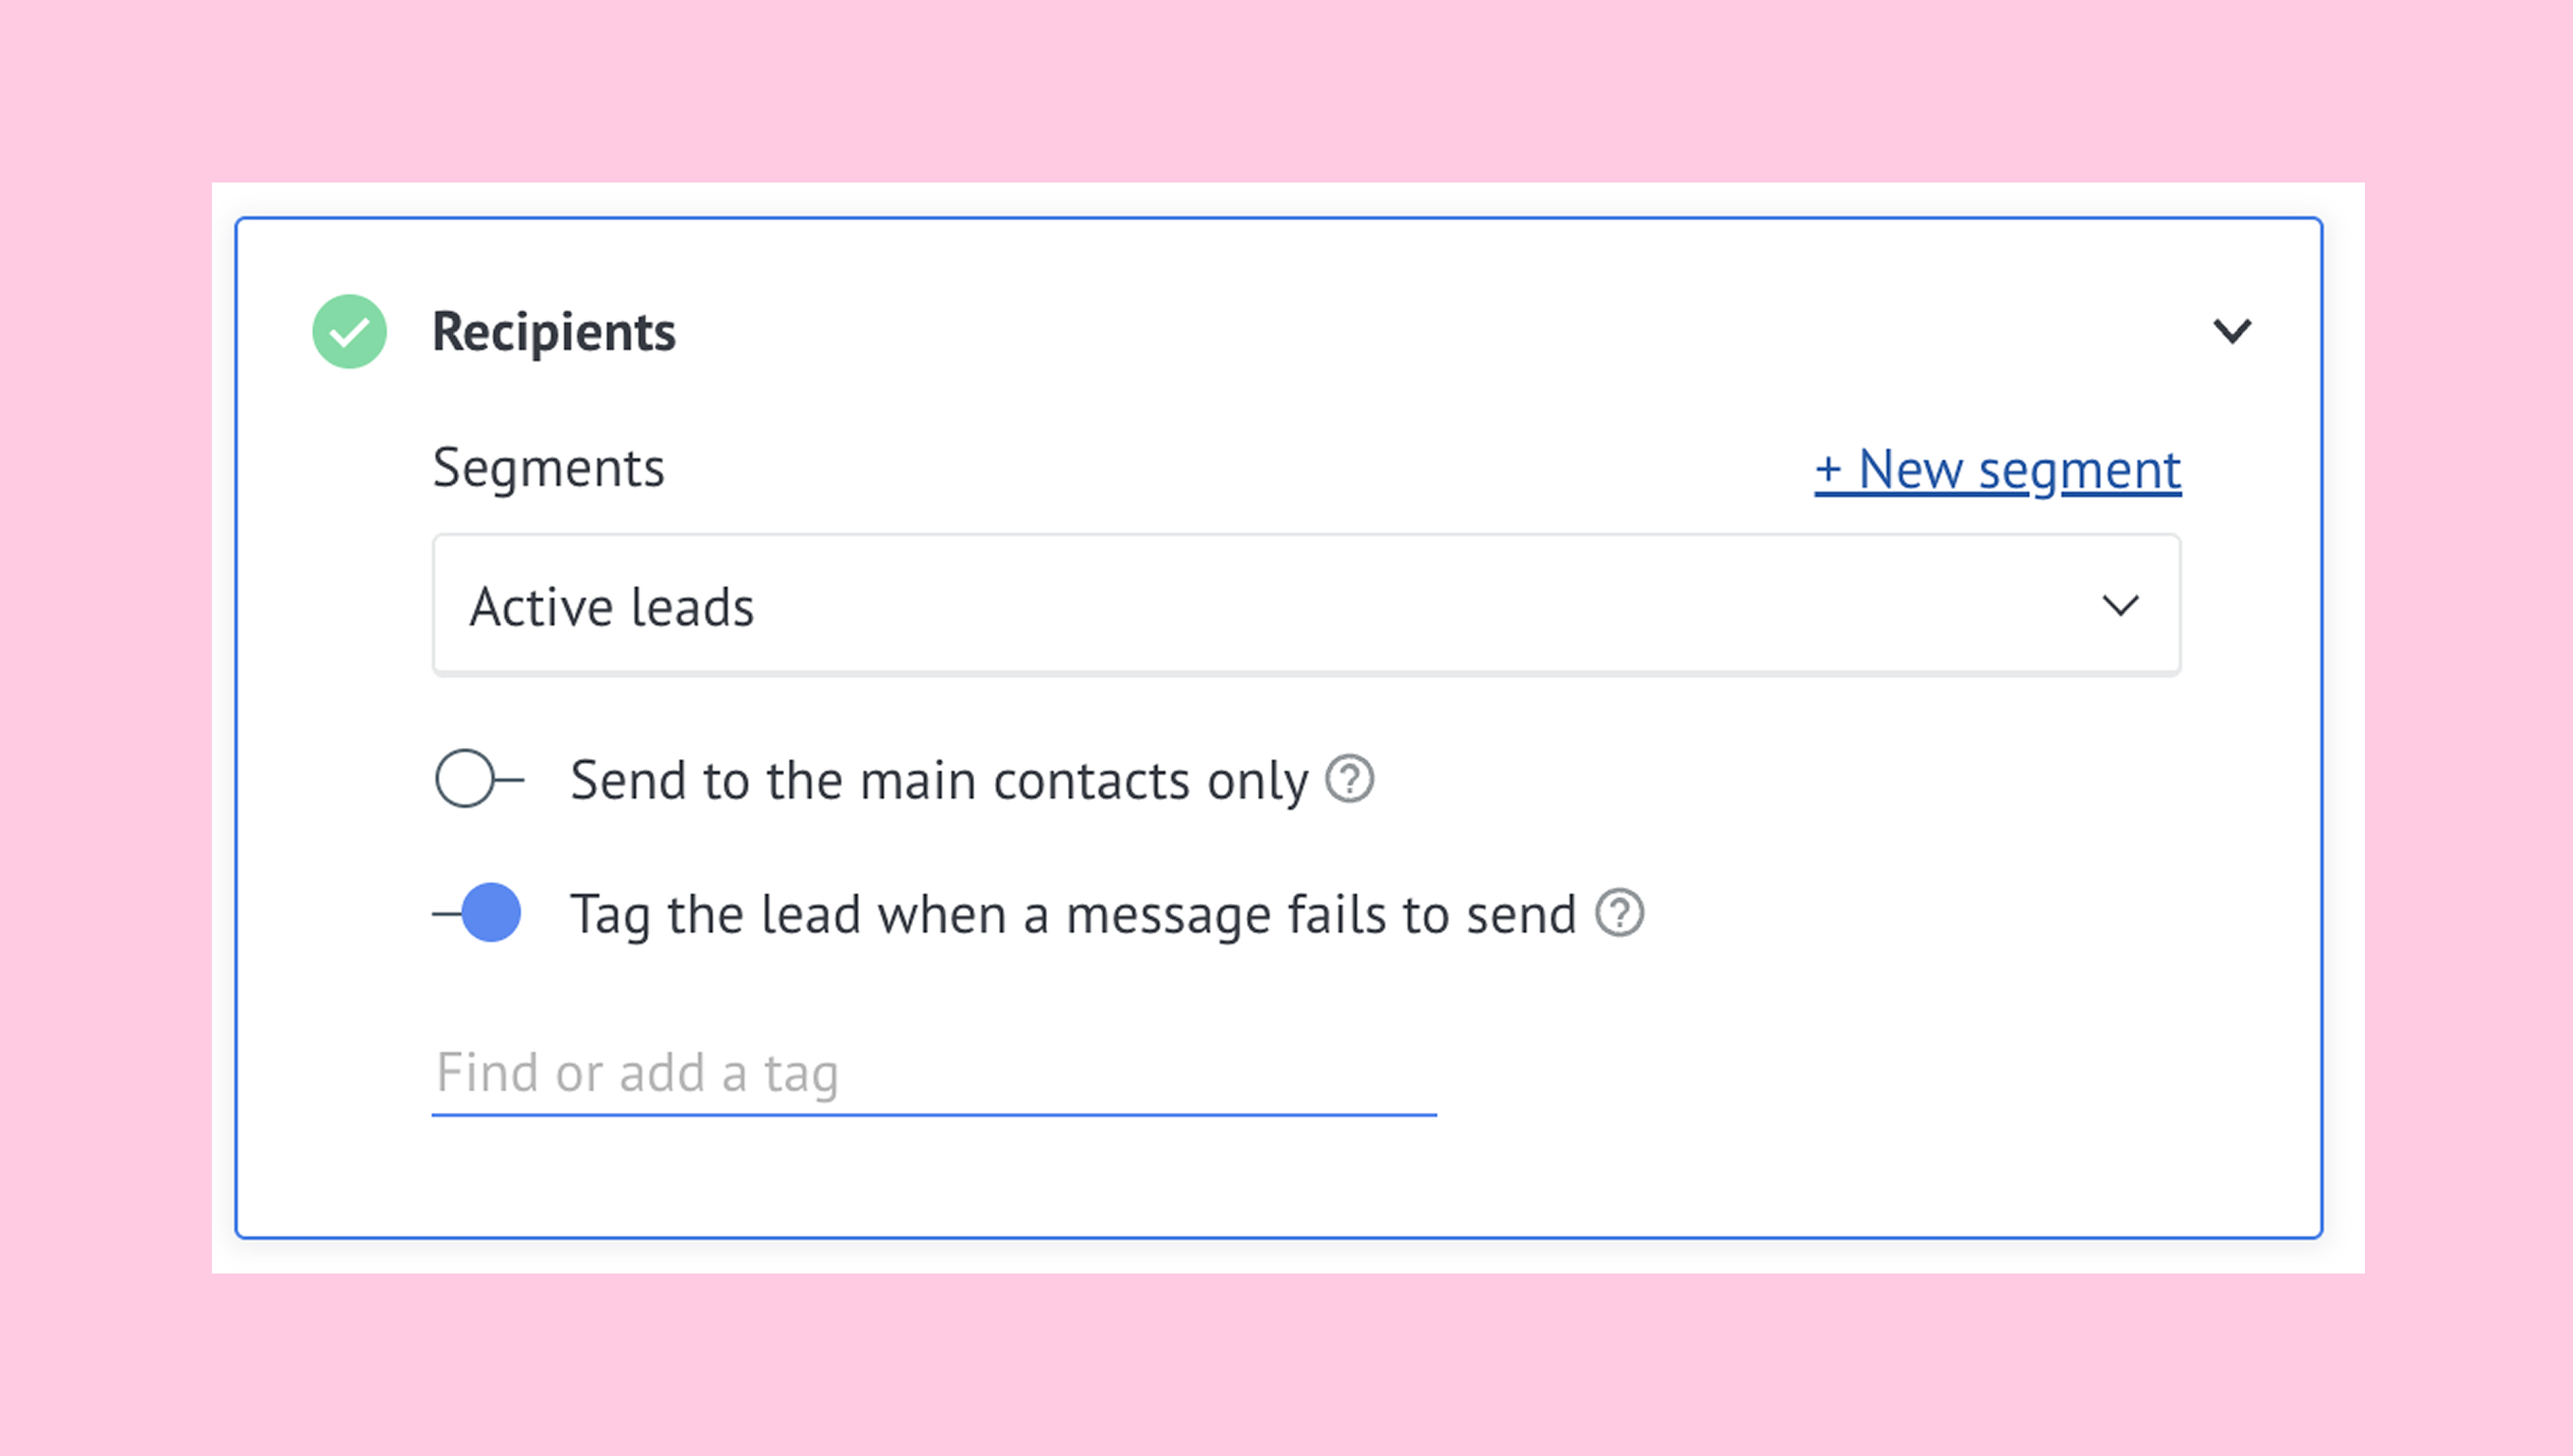Viewport: 2573px width, 1456px height.
Task: Click the green checkmark icon beside Recipients
Action: pos(349,331)
